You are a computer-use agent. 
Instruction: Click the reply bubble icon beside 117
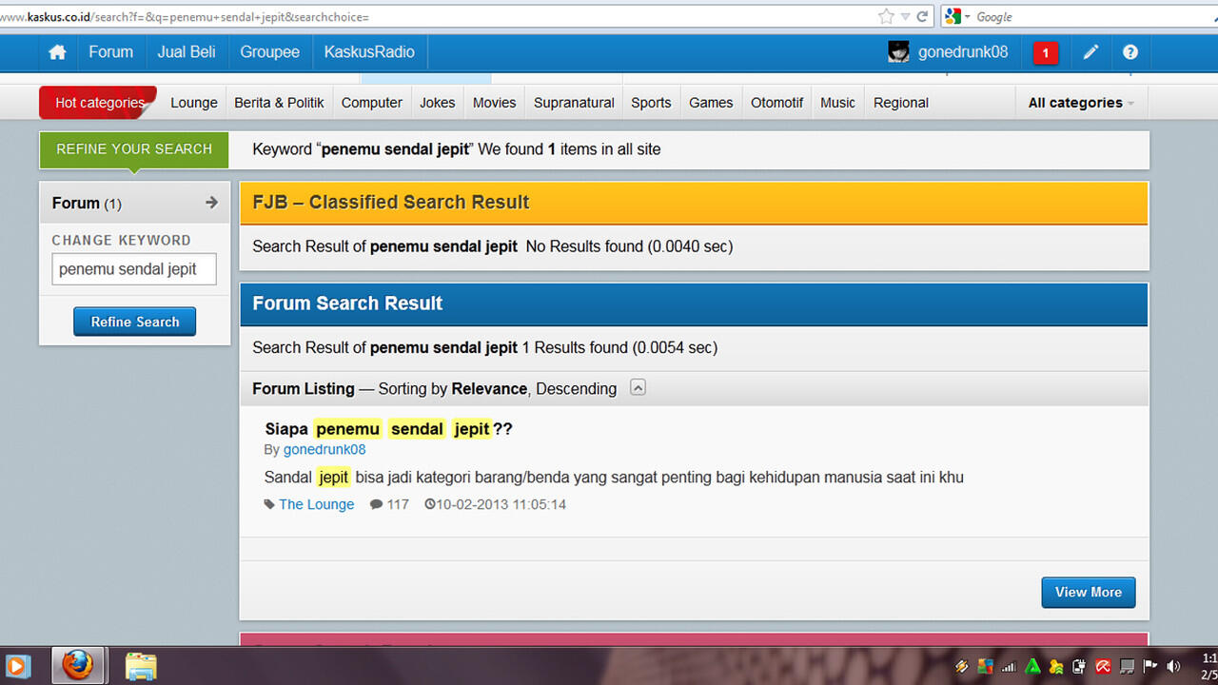tap(377, 504)
